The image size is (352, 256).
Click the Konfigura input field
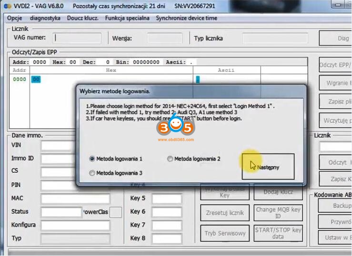(x=75, y=225)
